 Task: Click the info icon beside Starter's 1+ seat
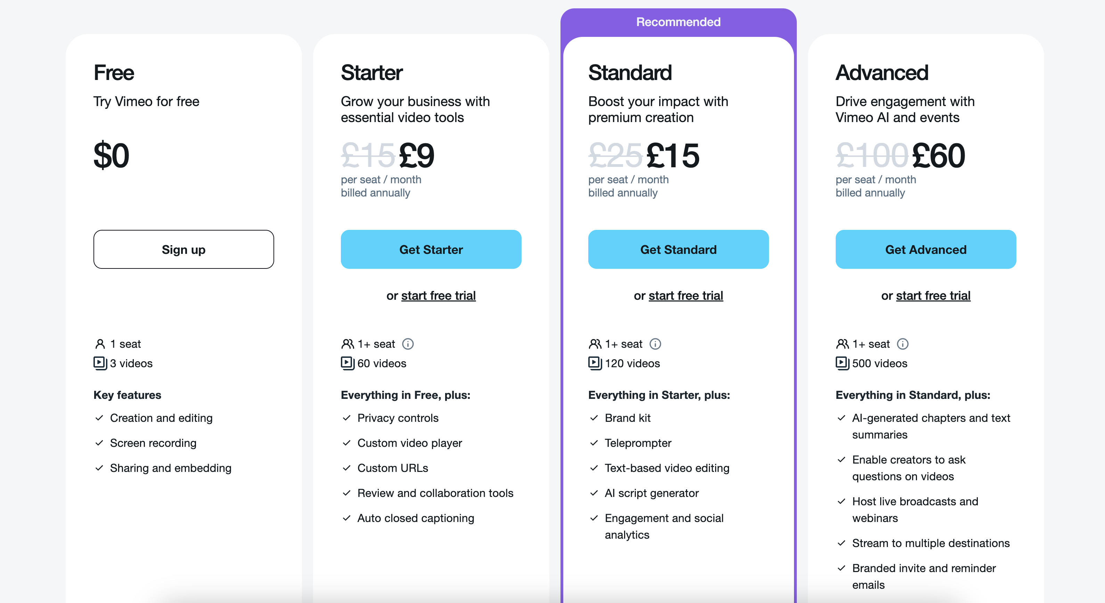point(408,344)
